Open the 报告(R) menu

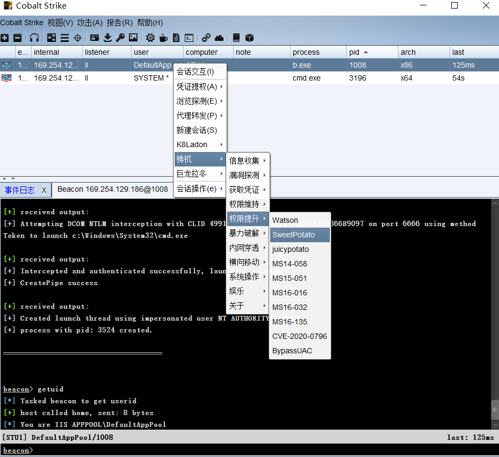119,23
